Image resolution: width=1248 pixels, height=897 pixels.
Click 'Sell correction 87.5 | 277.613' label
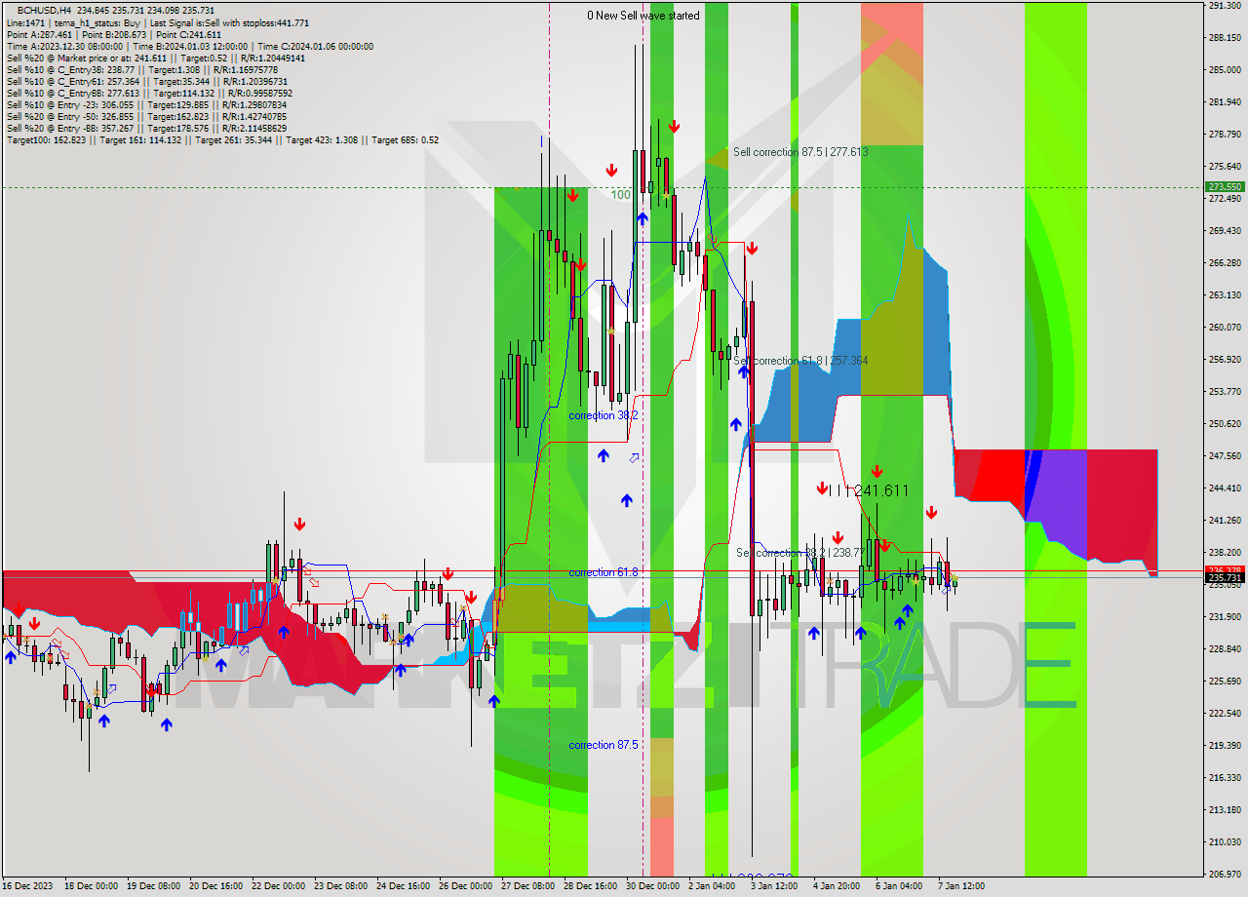click(800, 152)
